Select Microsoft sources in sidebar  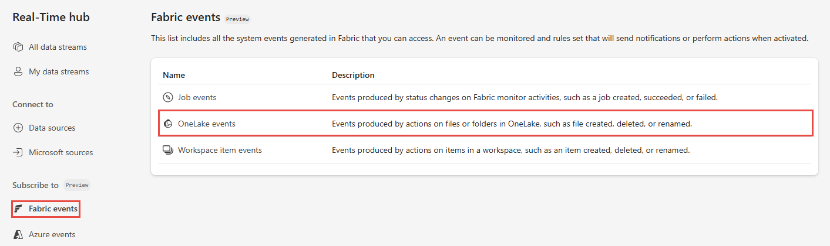coord(61,152)
